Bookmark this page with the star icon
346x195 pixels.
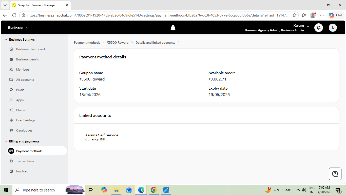[295, 15]
